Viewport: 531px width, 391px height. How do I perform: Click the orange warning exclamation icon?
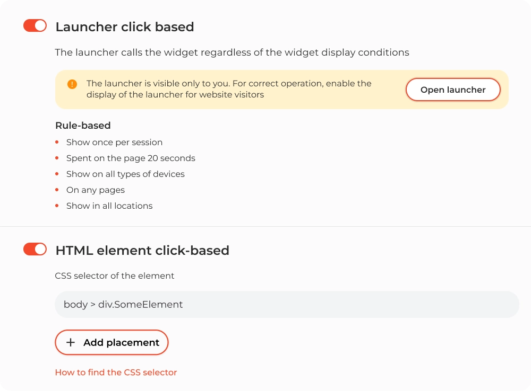click(72, 84)
